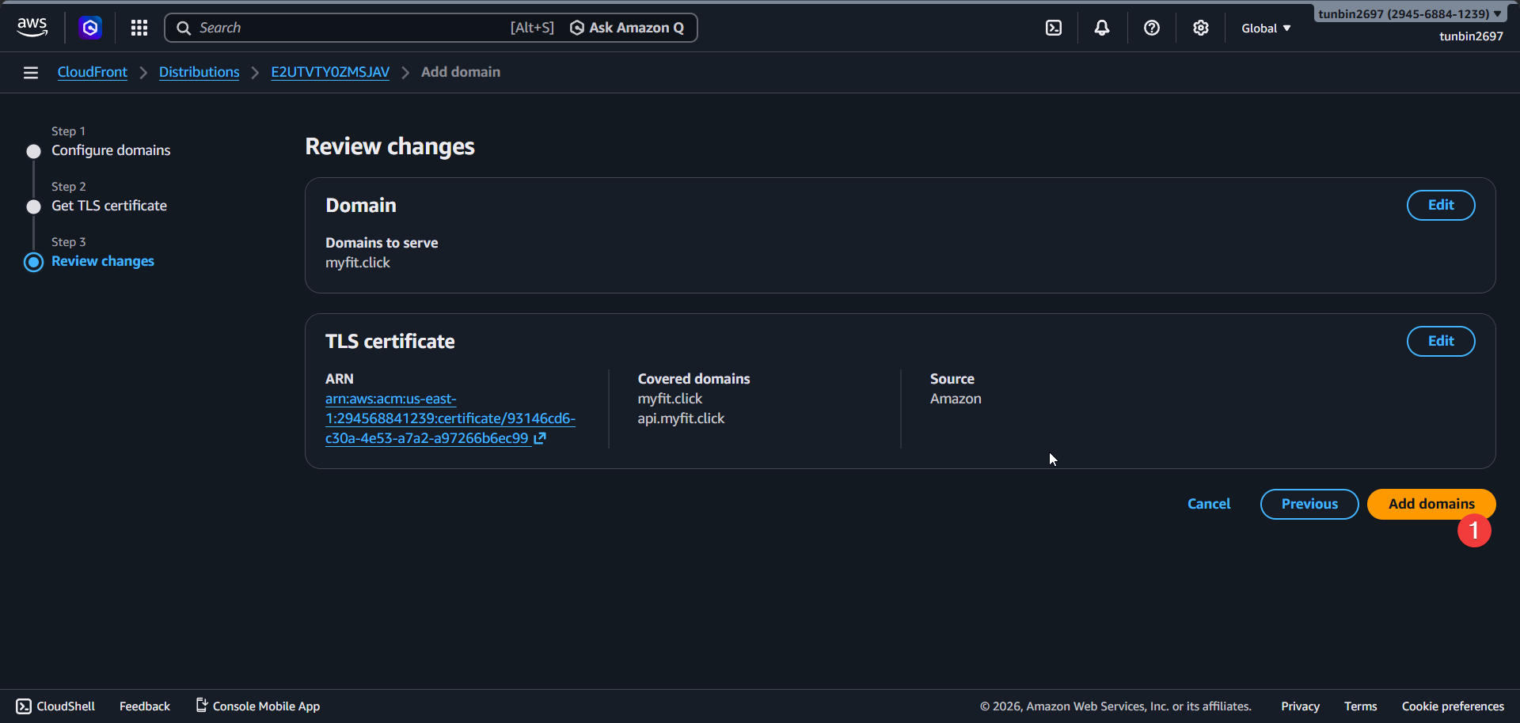Select Step 2 Get TLS certificate
The height and width of the screenshot is (723, 1520).
(x=108, y=206)
